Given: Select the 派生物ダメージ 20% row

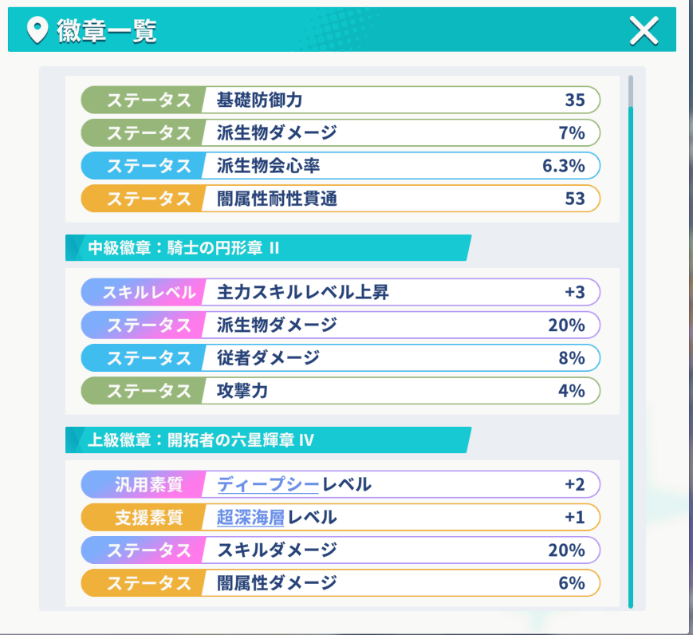Looking at the screenshot, I should pos(341,325).
